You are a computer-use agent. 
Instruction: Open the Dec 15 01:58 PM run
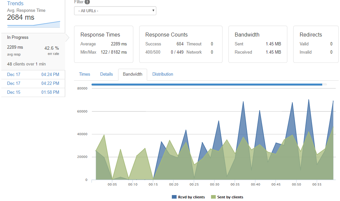33,92
